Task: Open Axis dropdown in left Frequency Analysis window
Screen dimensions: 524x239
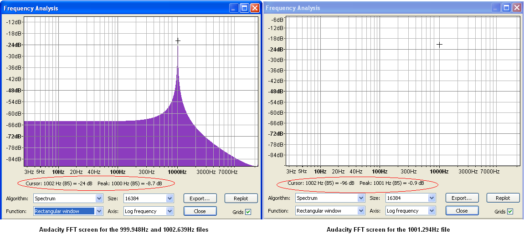Action: click(149, 211)
